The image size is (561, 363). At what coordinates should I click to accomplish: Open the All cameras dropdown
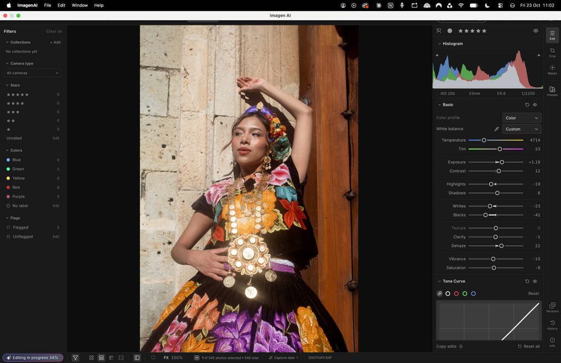click(32, 73)
